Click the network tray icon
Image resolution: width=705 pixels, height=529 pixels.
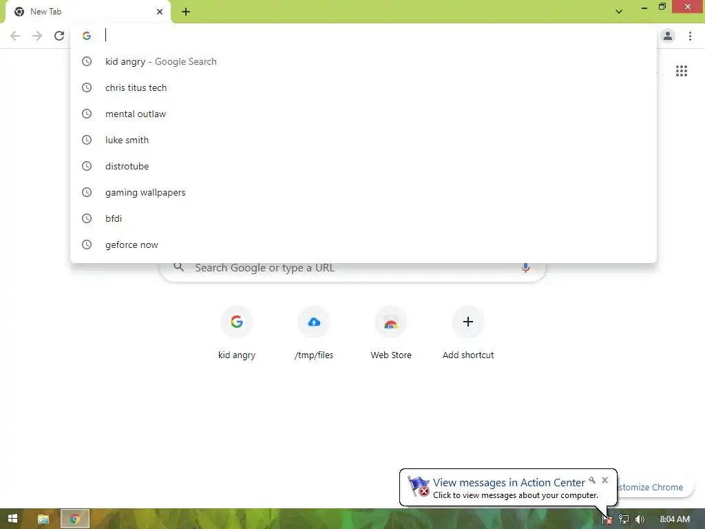point(624,519)
